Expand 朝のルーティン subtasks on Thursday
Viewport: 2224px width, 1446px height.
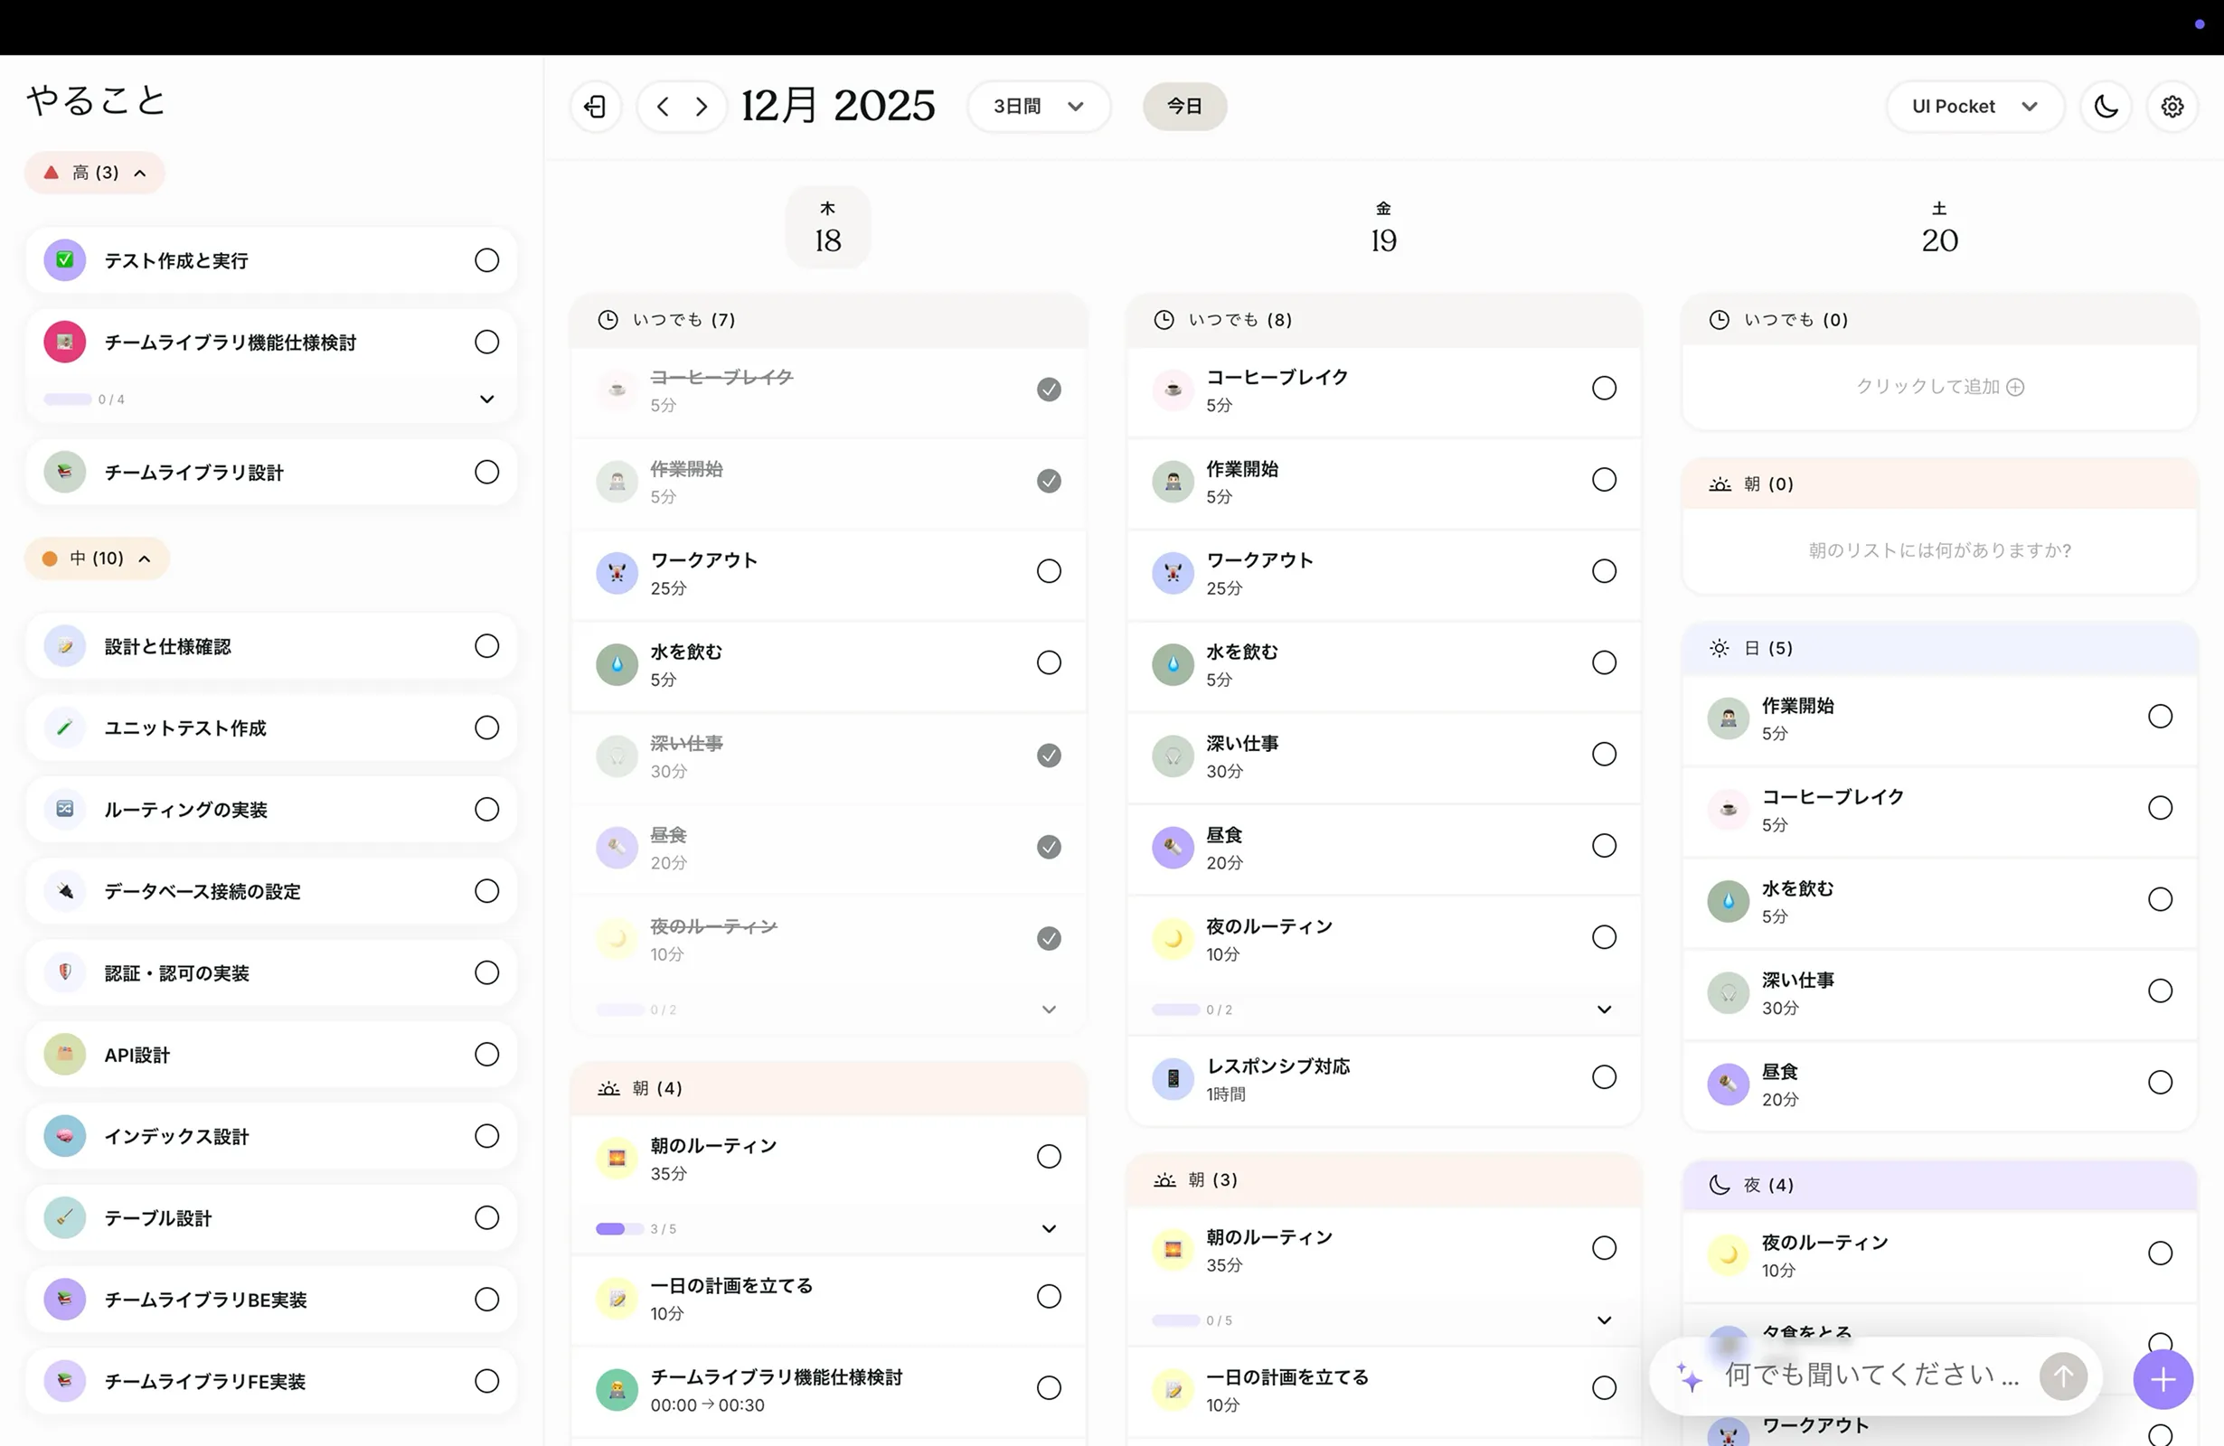1049,1228
